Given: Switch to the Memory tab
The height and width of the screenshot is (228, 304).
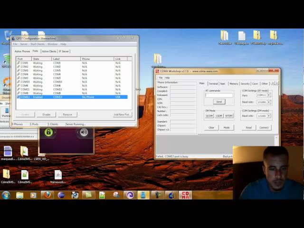Looking at the screenshot, I should [234, 84].
